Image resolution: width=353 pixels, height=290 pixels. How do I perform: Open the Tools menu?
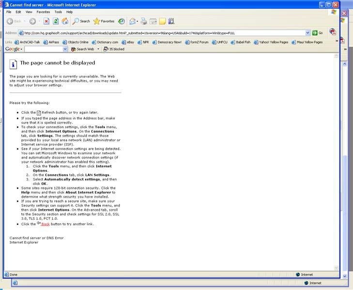coord(58,12)
